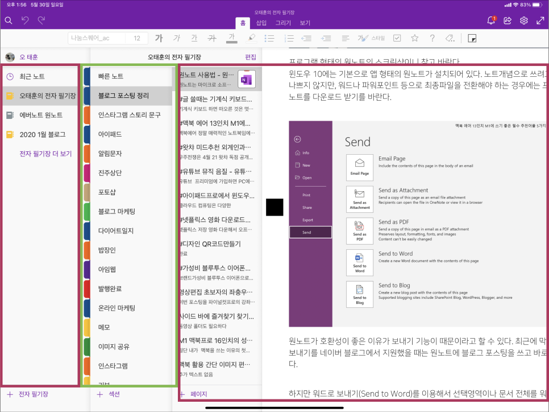Select the text highlighter icon

(251, 38)
